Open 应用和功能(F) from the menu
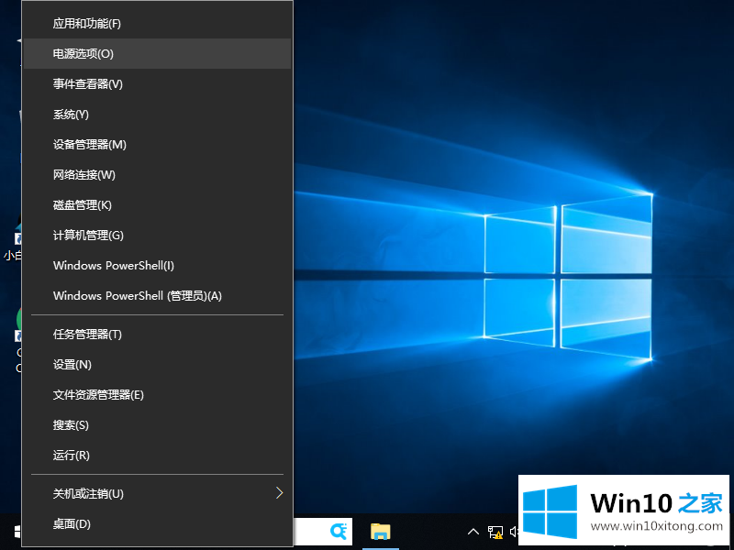Image resolution: width=734 pixels, height=550 pixels. (157, 24)
